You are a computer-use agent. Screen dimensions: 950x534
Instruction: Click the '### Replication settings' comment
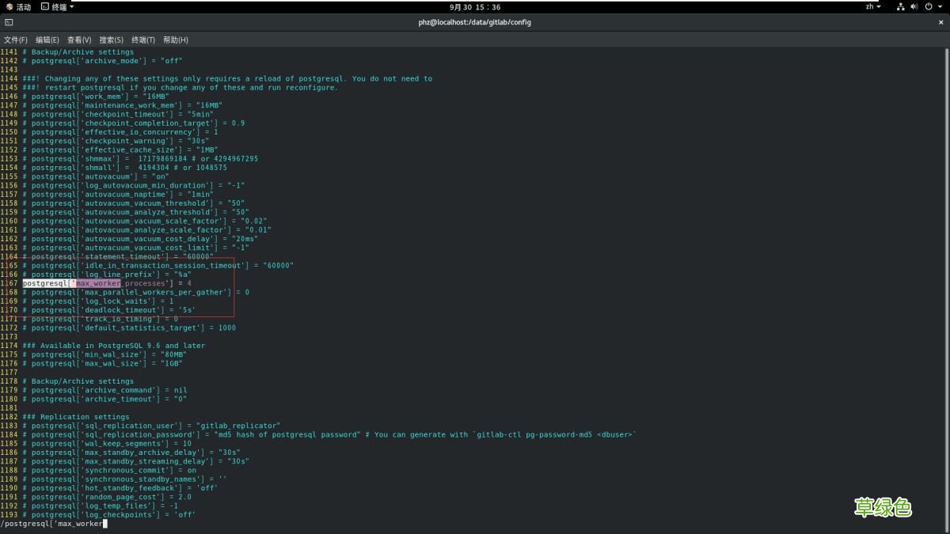pyautogui.click(x=76, y=417)
